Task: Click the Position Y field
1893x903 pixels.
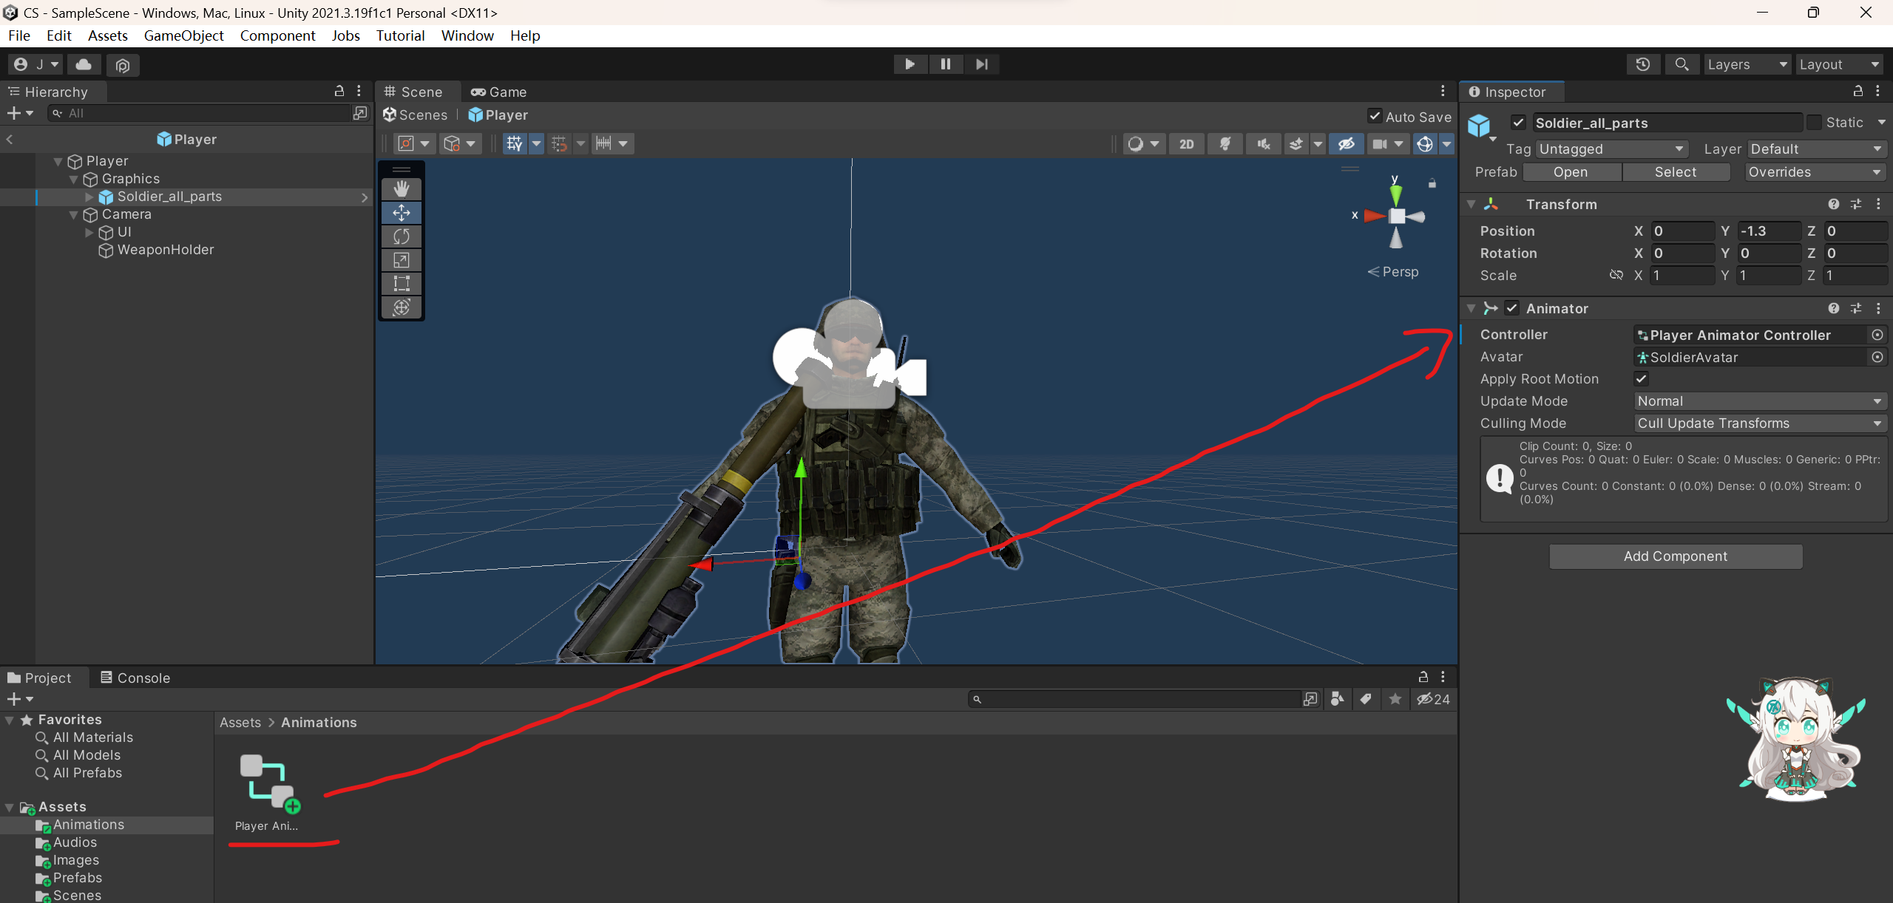Action: pos(1768,231)
